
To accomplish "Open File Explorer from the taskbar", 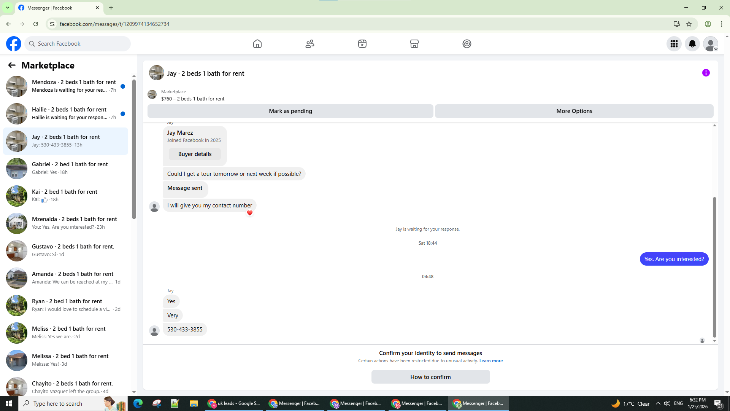I will pyautogui.click(x=194, y=403).
